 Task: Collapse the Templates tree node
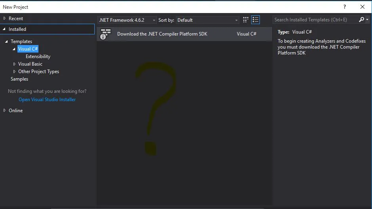[x=6, y=41]
